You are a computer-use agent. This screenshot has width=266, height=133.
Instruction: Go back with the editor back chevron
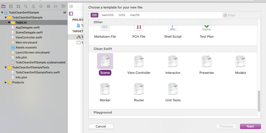[78, 6]
